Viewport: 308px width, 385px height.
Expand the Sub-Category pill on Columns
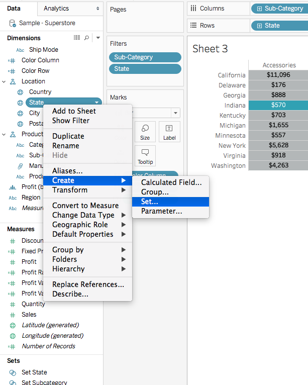pos(260,9)
